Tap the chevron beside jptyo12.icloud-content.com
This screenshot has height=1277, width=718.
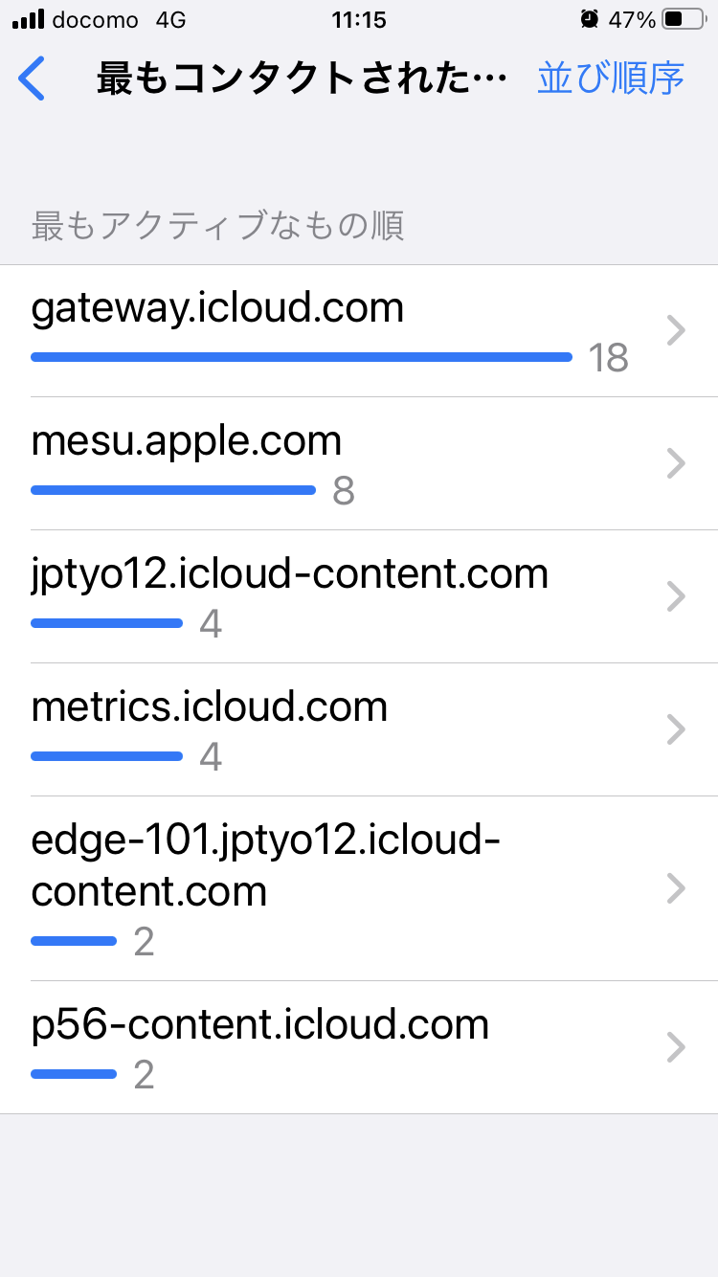[x=676, y=597]
